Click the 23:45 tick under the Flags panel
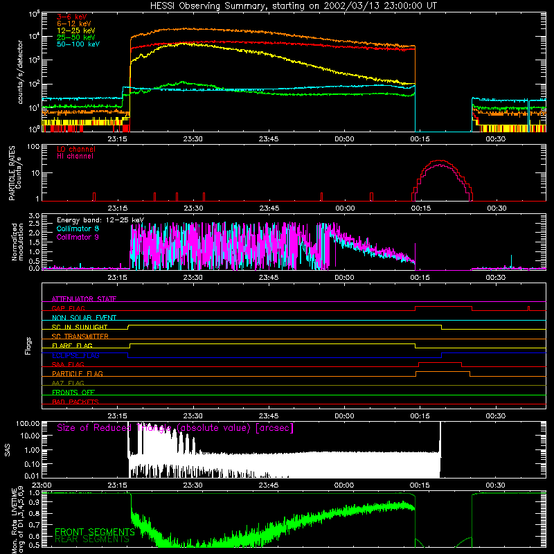Image resolution: width=554 pixels, height=554 pixels. tap(269, 416)
